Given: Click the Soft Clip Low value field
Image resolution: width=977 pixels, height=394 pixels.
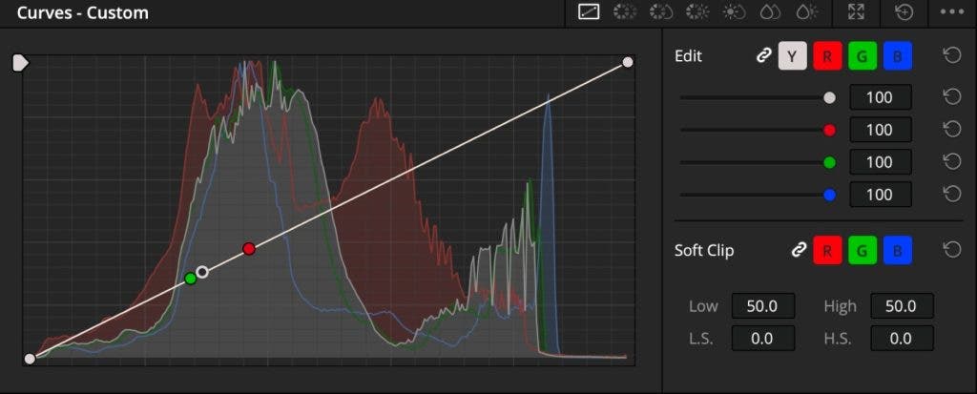Looking at the screenshot, I should [x=763, y=306].
